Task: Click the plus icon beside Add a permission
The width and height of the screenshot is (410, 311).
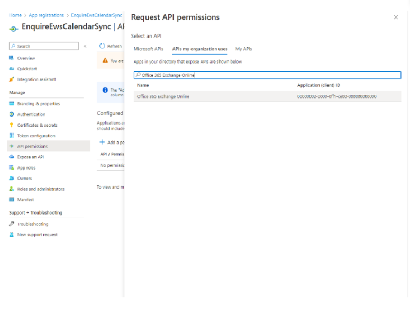Action: pyautogui.click(x=102, y=142)
